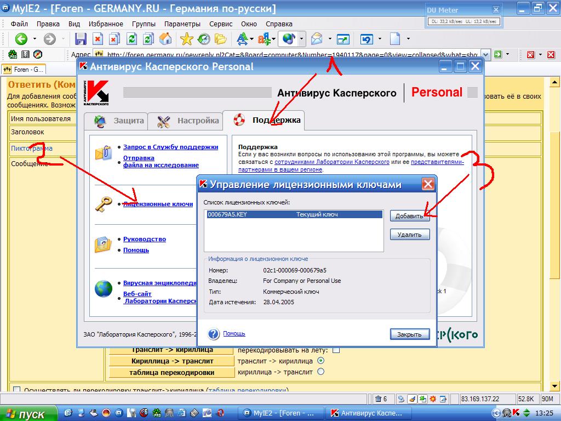Click the orange sun icon in status bar
Screen dimensions: 561x421
(433, 399)
